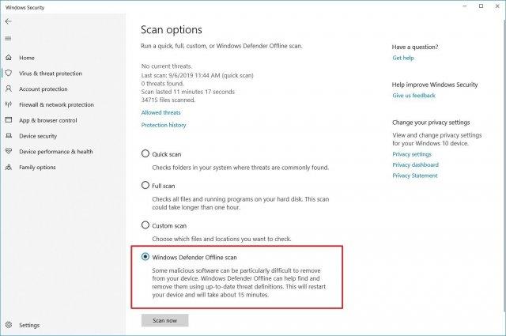Click the 'No current threats.' text
The height and width of the screenshot is (336, 506).
pos(167,66)
